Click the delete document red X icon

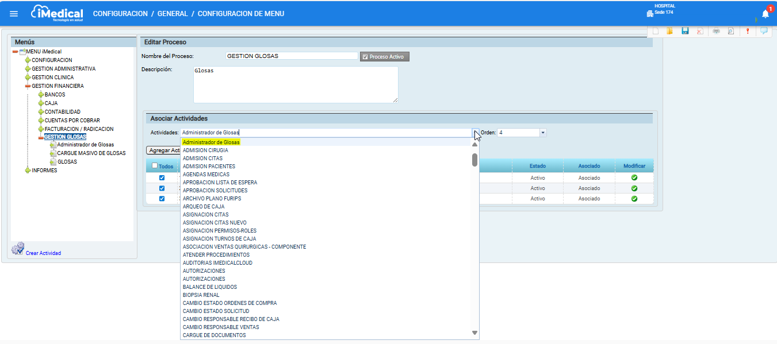[700, 31]
